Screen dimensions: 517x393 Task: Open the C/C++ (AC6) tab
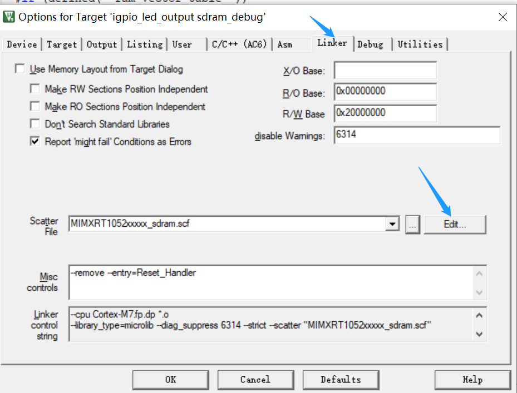[x=239, y=44]
